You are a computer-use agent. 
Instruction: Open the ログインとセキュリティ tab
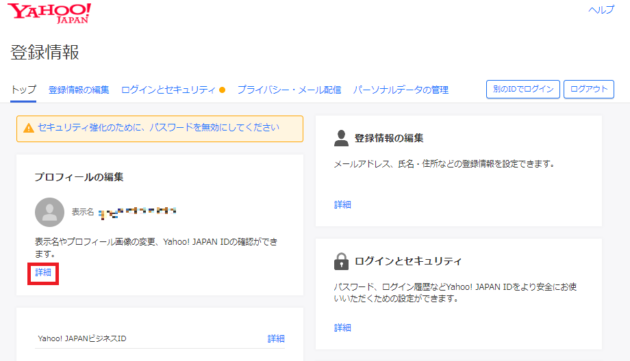click(x=168, y=90)
